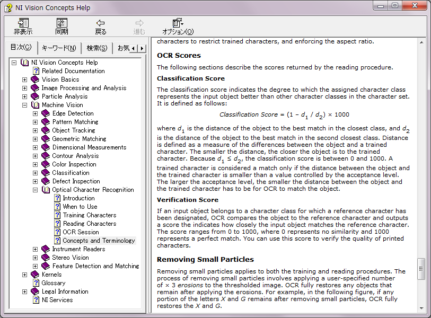Click the book icon beside Kernels
This screenshot has height=318, width=431.
tap(35, 275)
